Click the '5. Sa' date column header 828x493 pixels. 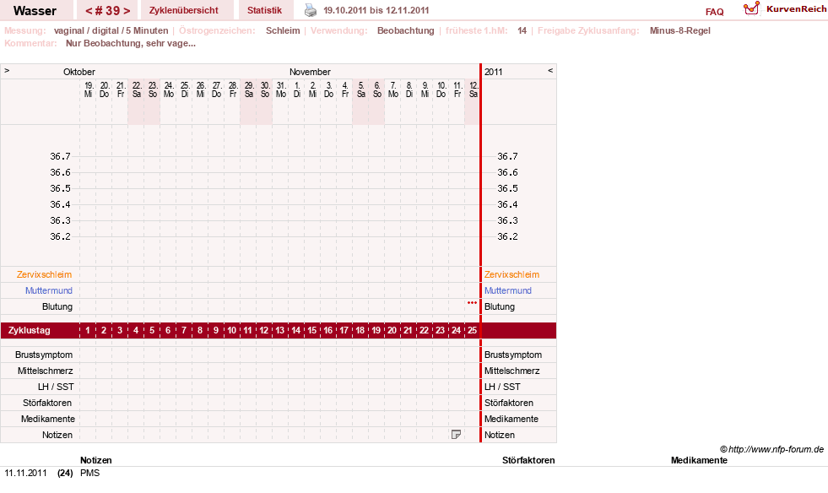click(361, 89)
